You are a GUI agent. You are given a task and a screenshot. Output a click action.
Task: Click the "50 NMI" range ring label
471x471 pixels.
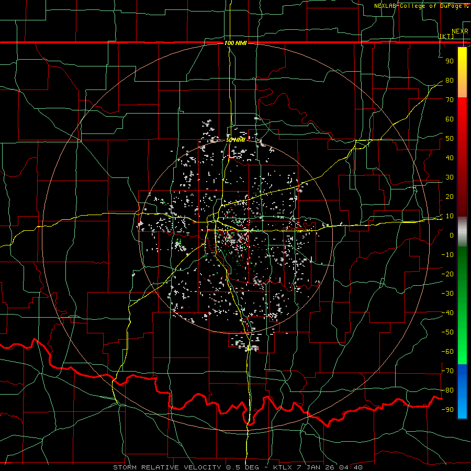point(235,140)
